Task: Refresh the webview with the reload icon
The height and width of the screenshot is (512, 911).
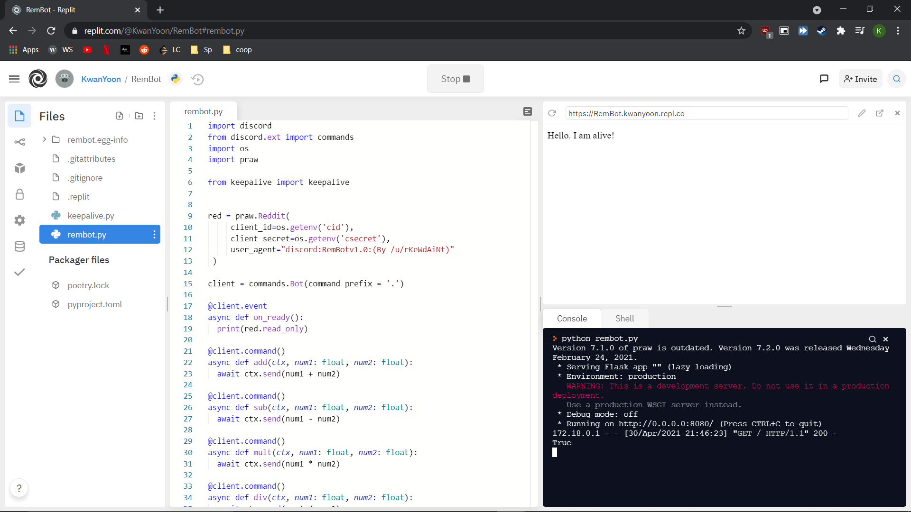Action: [552, 113]
